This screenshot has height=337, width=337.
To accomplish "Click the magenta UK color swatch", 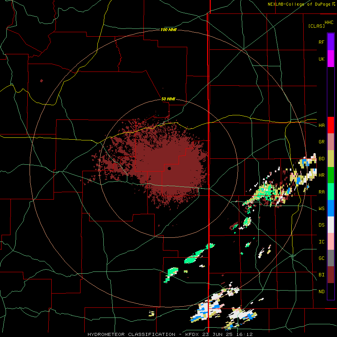I will (331, 59).
